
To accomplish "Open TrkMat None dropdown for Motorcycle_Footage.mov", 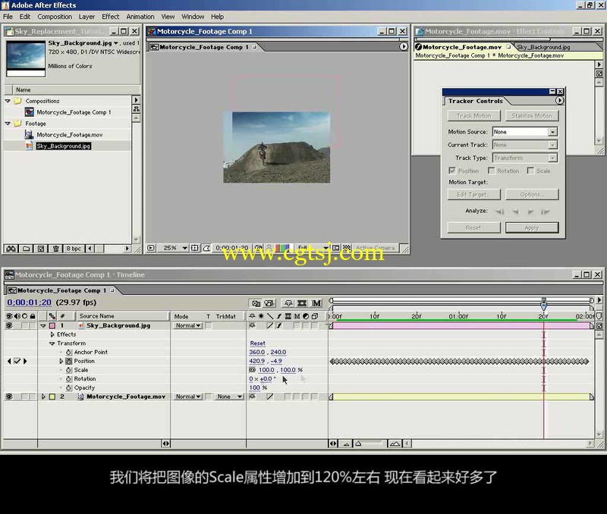I will point(229,396).
